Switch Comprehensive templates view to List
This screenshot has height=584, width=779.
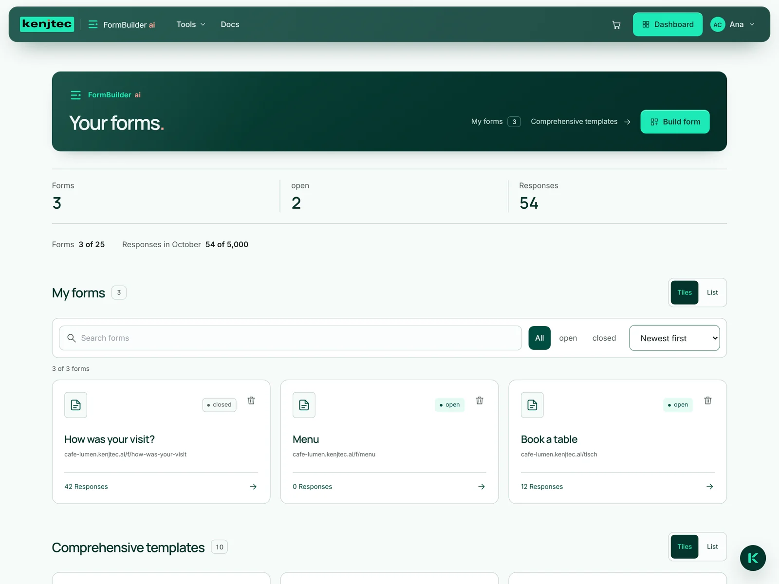coord(712,547)
